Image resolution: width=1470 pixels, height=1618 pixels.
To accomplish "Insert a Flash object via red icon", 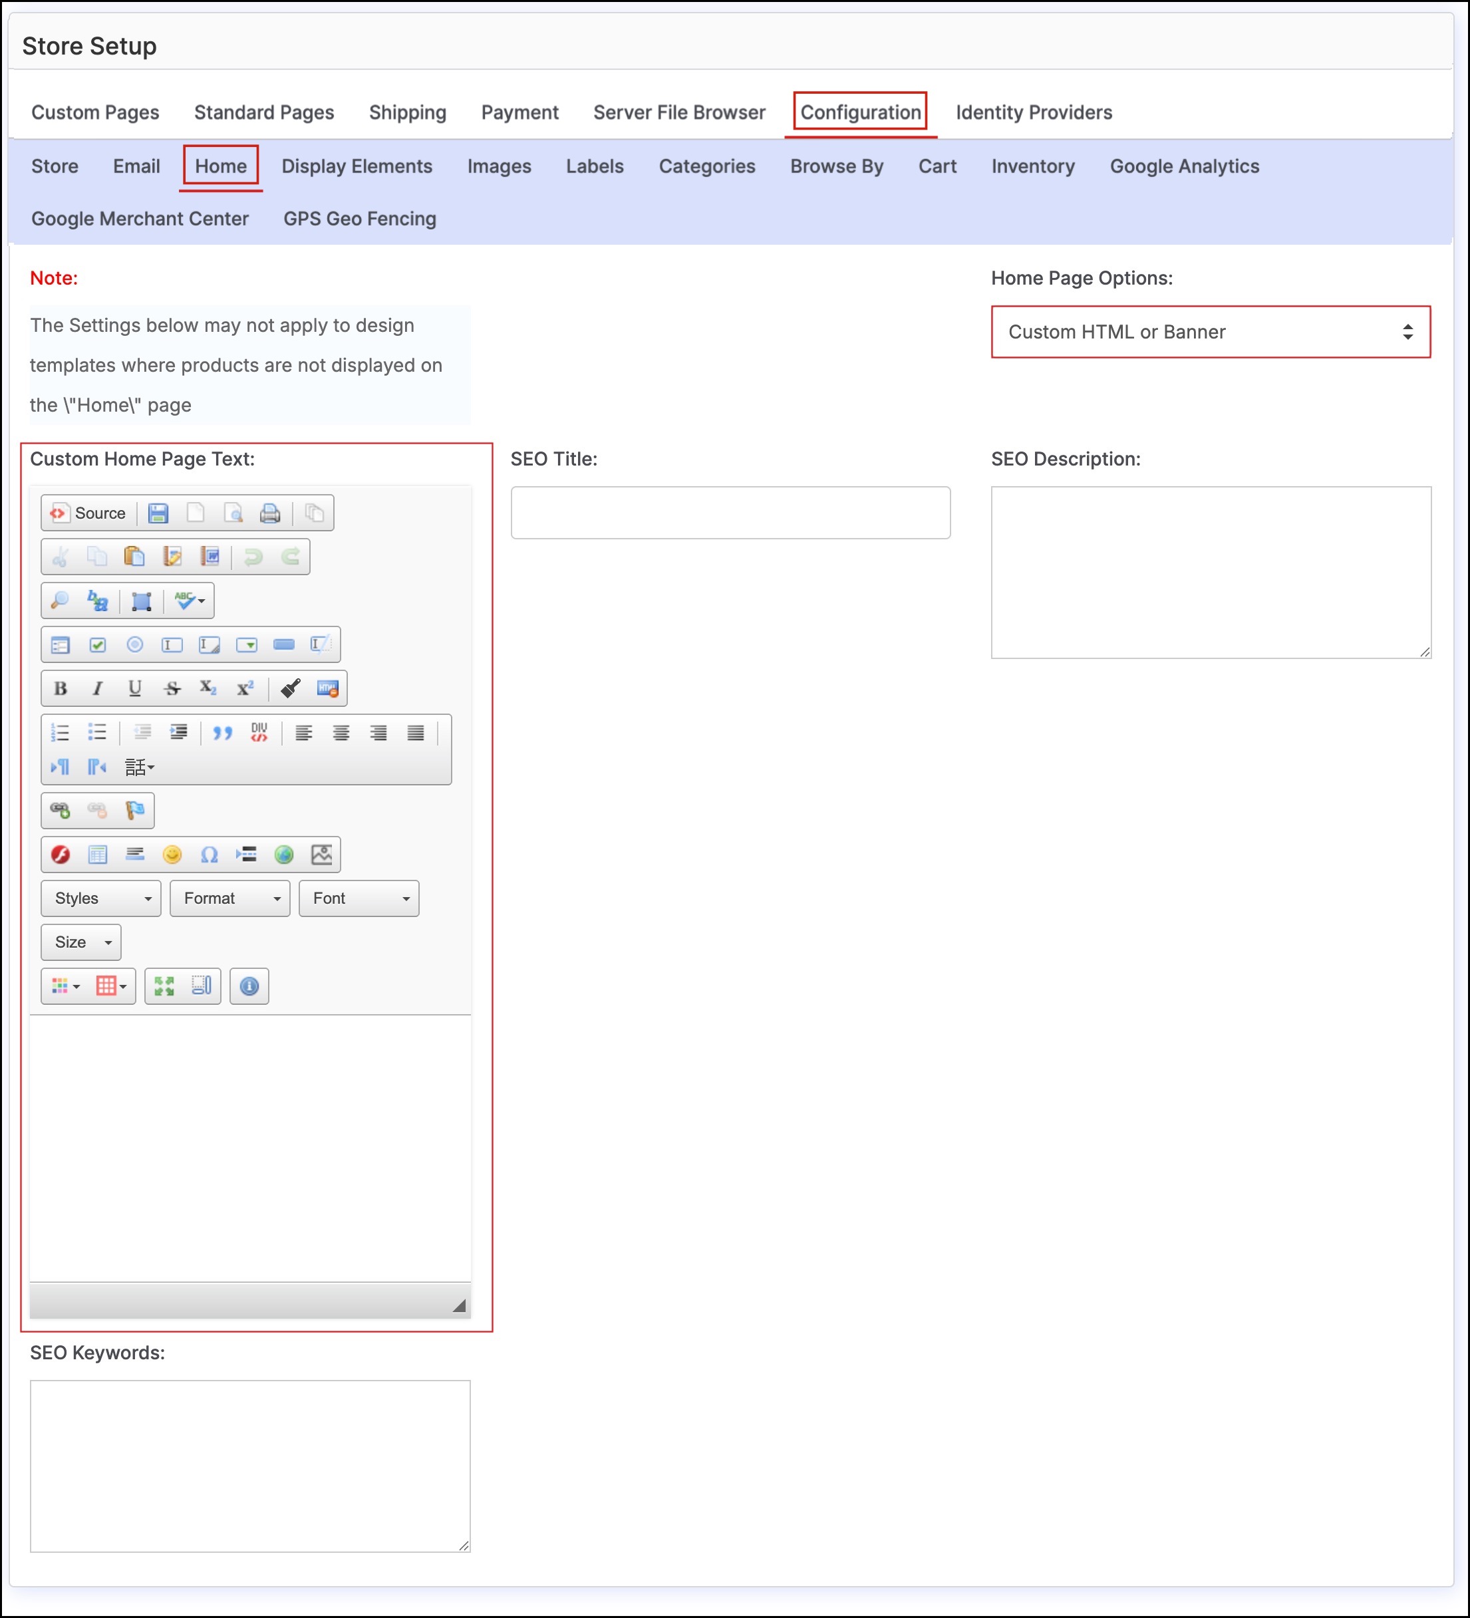I will [61, 854].
